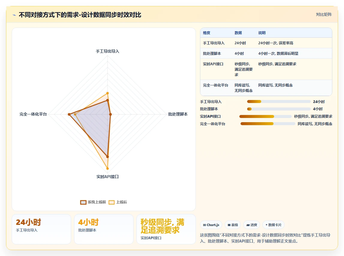Viewport: 344px width, 256px height.
Task: Click the 对比矩阵 label in header
Action: [324, 14]
